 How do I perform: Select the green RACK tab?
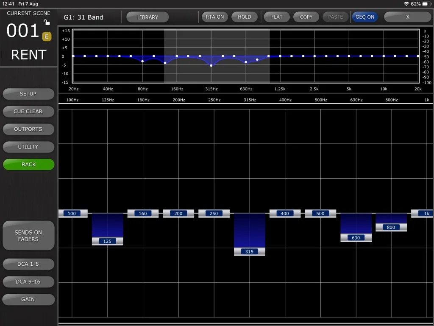28,164
